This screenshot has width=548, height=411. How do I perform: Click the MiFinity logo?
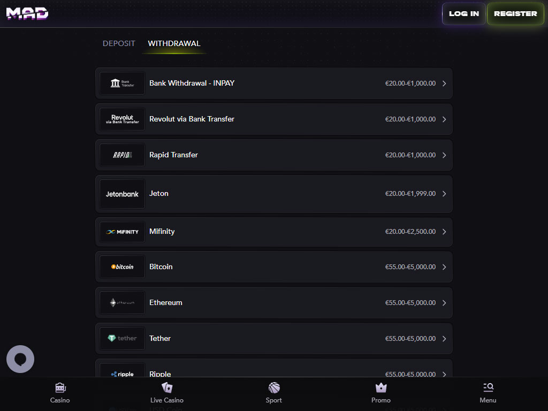(122, 232)
